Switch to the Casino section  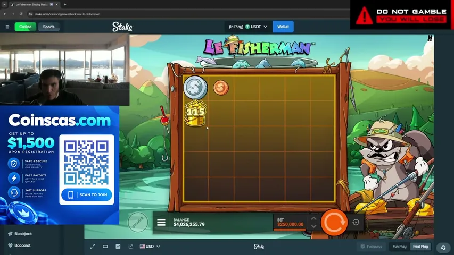tap(26, 27)
